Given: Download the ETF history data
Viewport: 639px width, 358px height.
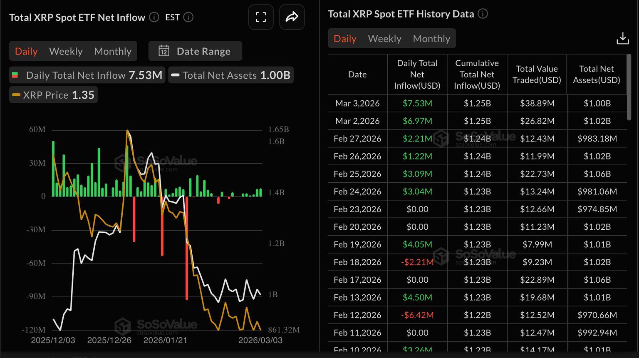Looking at the screenshot, I should 623,38.
